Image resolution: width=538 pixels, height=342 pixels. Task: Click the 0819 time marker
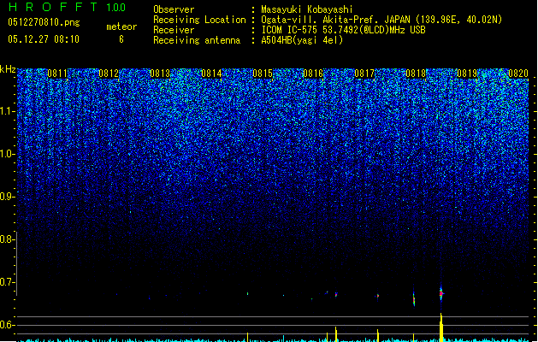(467, 74)
